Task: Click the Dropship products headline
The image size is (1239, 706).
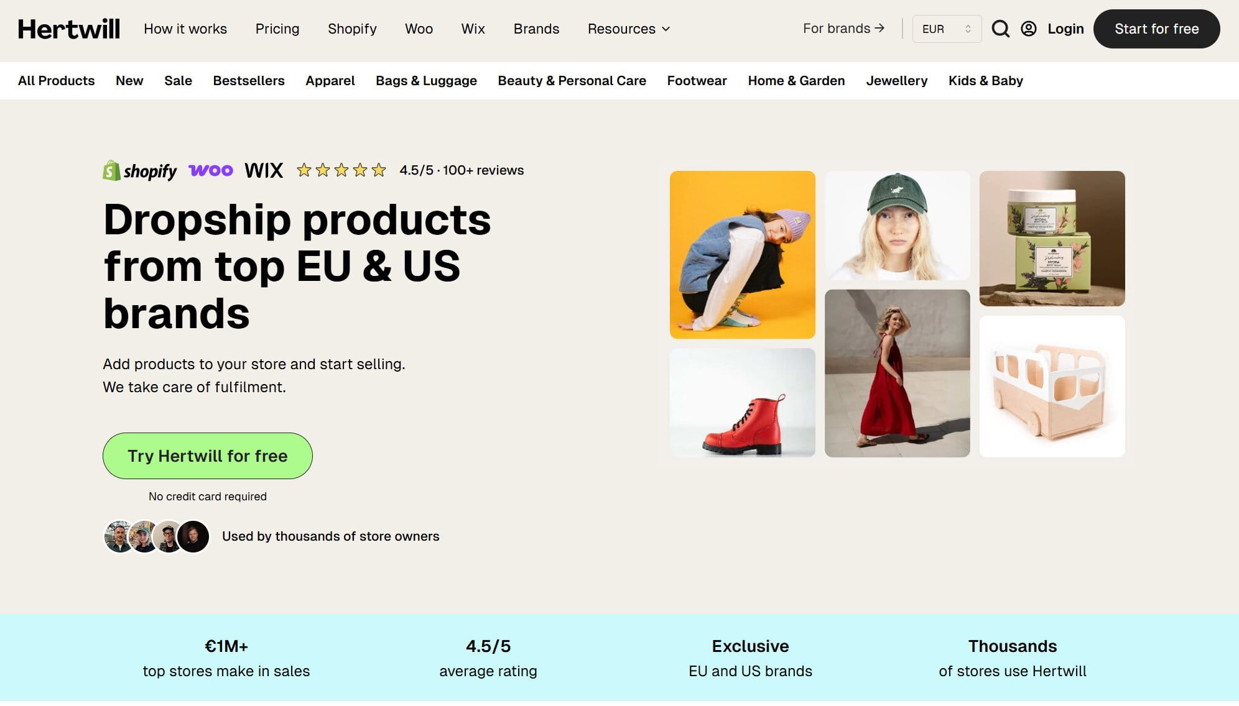Action: 297,266
